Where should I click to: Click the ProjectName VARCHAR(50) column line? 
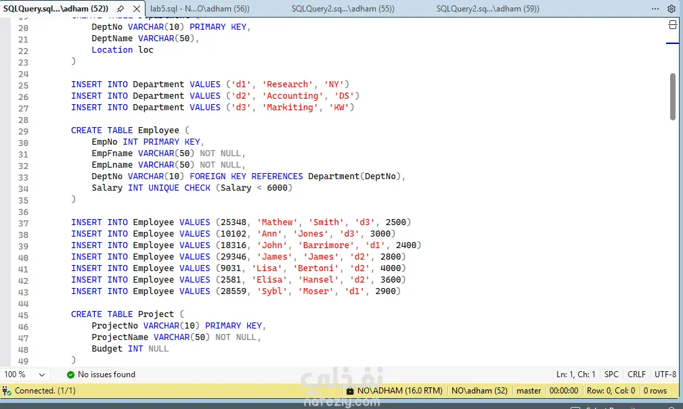(176, 337)
